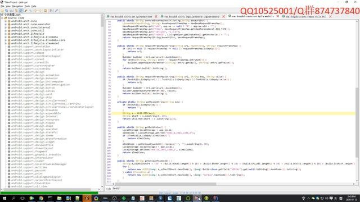Close the ApiParamsUtils tab
The width and height of the screenshot is (360, 202).
pos(277,16)
